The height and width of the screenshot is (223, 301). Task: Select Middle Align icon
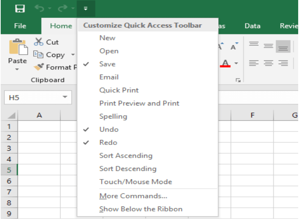click(268, 46)
